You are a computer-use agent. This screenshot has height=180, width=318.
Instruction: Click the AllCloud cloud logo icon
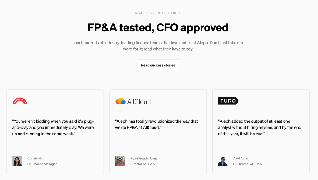click(121, 101)
